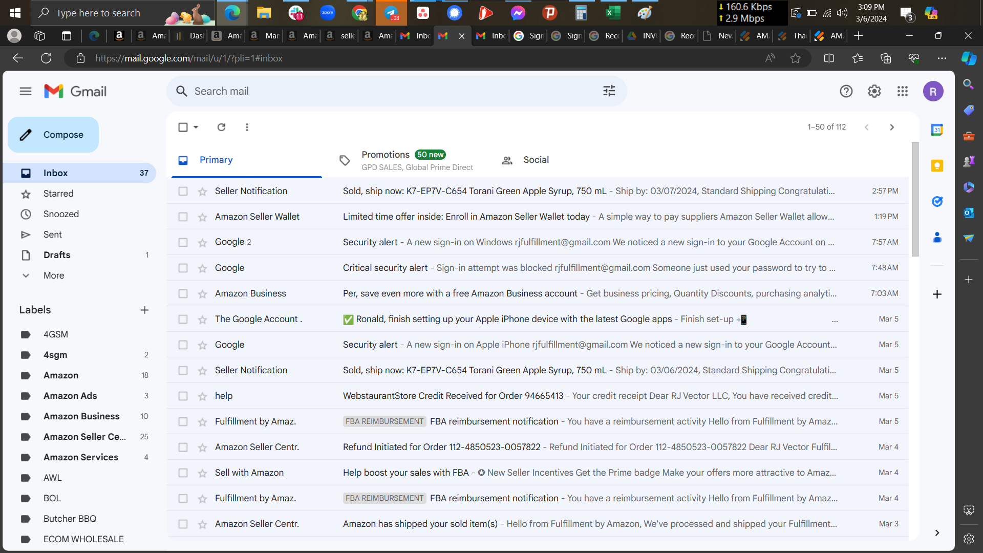Image resolution: width=983 pixels, height=553 pixels.
Task: Open Google Calendar side panel icon
Action: tap(937, 130)
